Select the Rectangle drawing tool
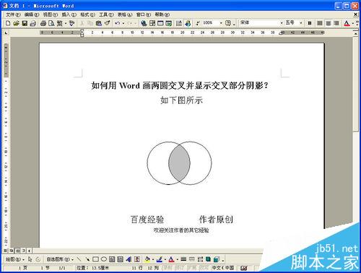This screenshot has width=361, height=273. (x=95, y=259)
